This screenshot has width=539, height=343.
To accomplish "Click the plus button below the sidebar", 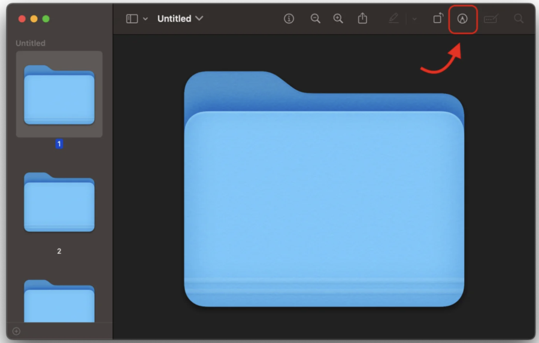I will (x=16, y=331).
